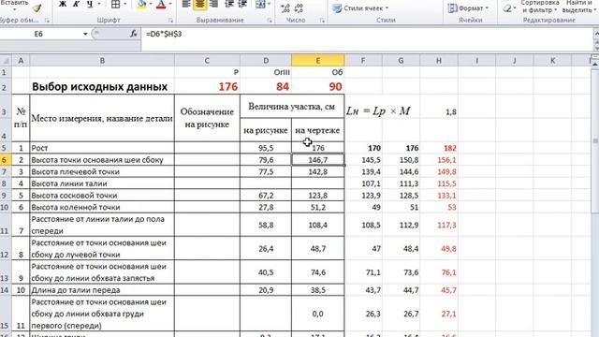Image resolution: width=599 pixels, height=337 pixels.
Task: Open Формат cells menu
Action: coord(468,8)
